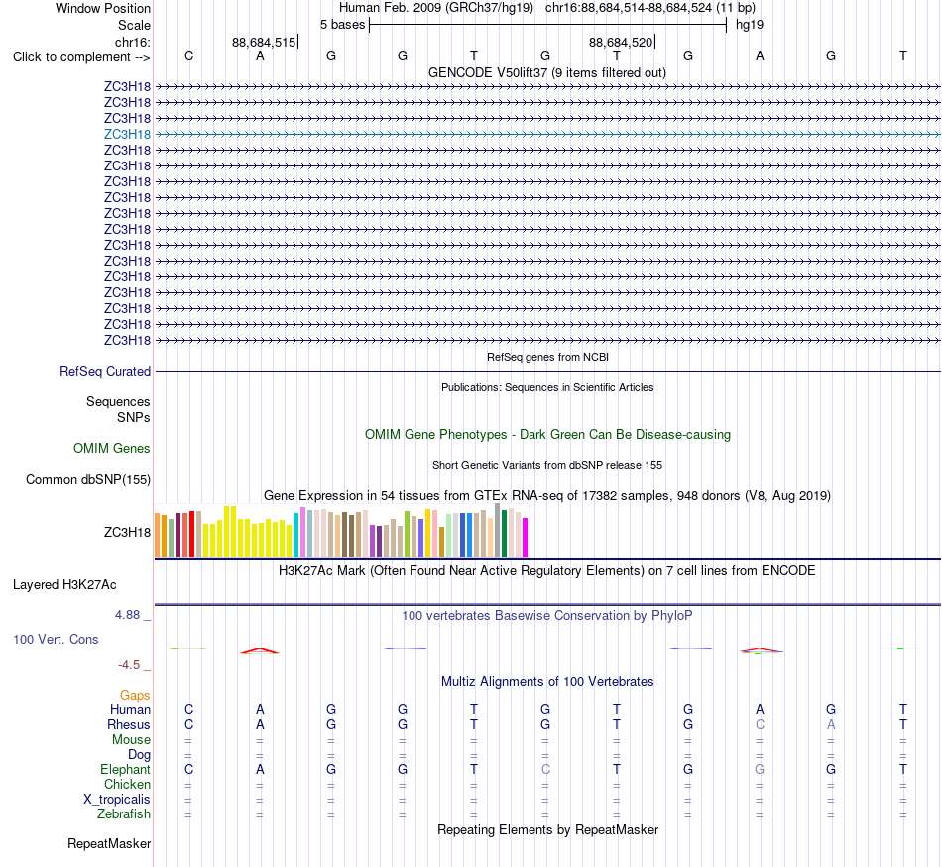Click the faded G in the Elephant row
This screenshot has height=867, width=942.
[x=760, y=769]
